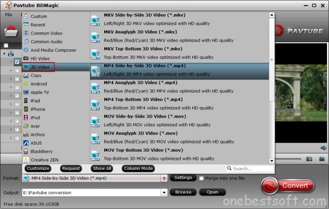Screen dimensions: 329x209
Task: Open the Output path dropdown arrow
Action: 164,192
